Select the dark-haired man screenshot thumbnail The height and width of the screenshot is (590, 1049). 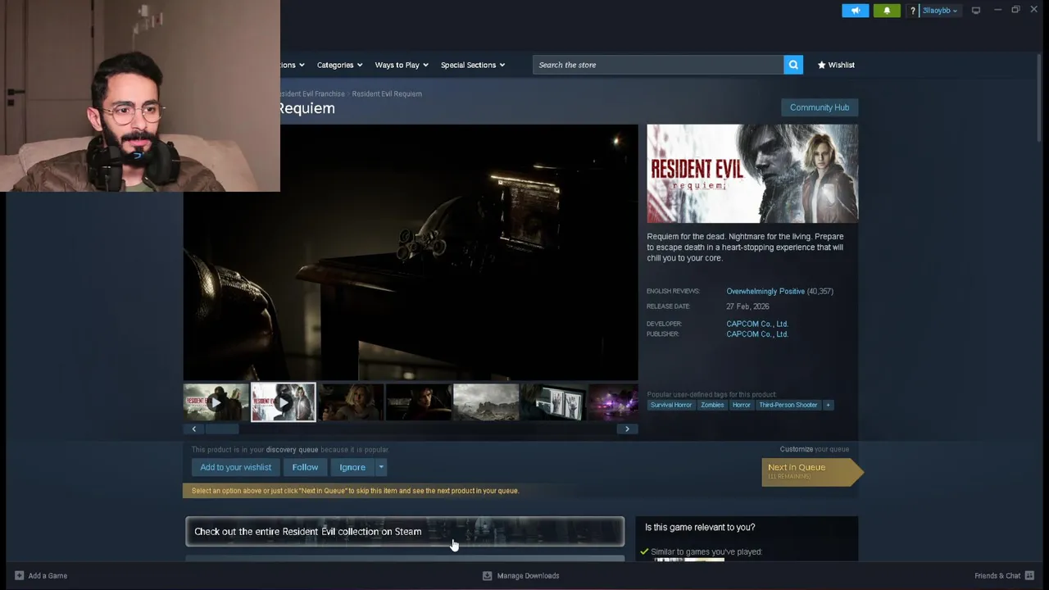click(x=418, y=402)
